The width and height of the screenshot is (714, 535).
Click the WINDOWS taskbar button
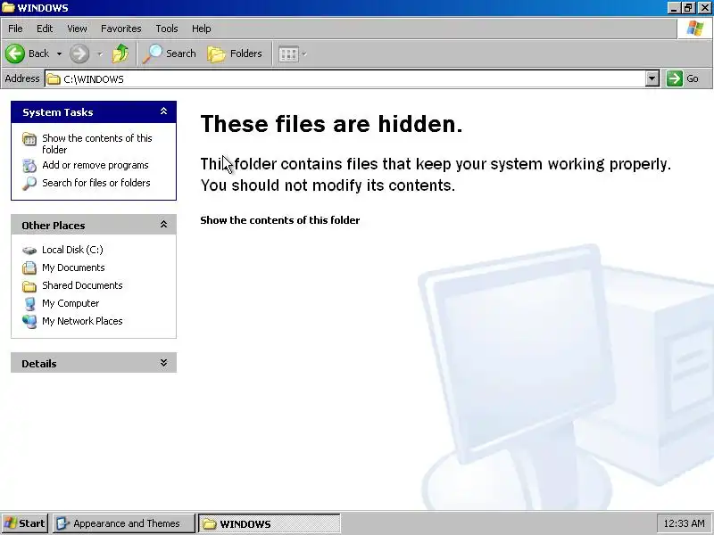[270, 523]
